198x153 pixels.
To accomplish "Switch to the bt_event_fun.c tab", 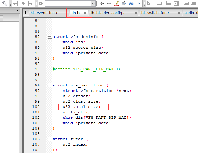I will tap(44, 13).
